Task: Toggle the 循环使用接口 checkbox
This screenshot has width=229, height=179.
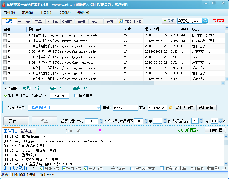Action: coord(6,96)
